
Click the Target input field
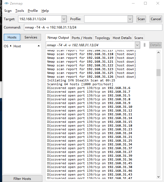40,19
